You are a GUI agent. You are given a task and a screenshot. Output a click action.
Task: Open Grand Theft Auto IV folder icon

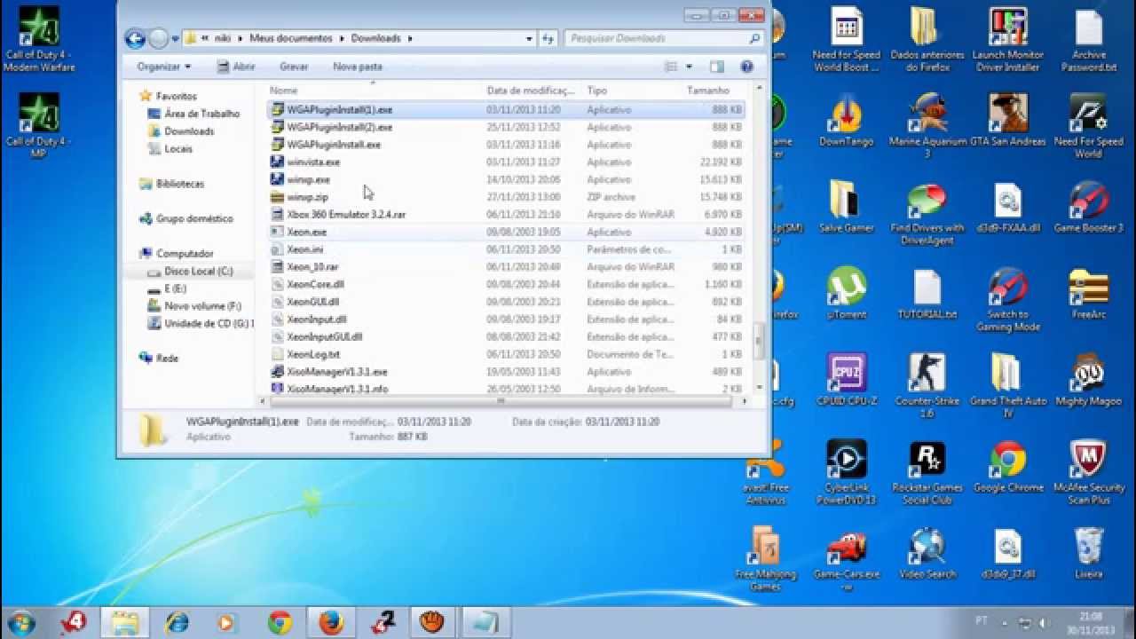[1007, 386]
